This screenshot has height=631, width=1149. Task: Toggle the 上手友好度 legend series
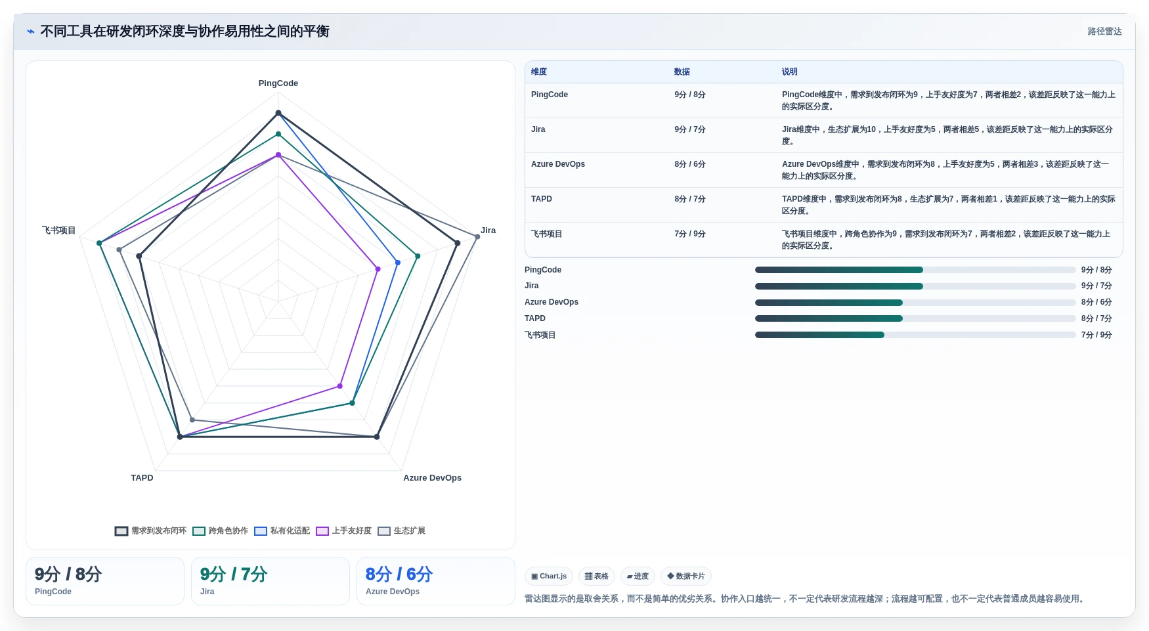click(x=343, y=531)
